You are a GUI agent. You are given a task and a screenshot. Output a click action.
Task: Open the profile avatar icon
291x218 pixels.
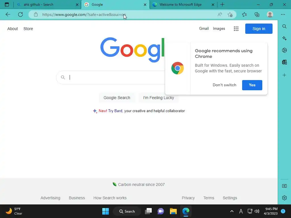pos(270,14)
